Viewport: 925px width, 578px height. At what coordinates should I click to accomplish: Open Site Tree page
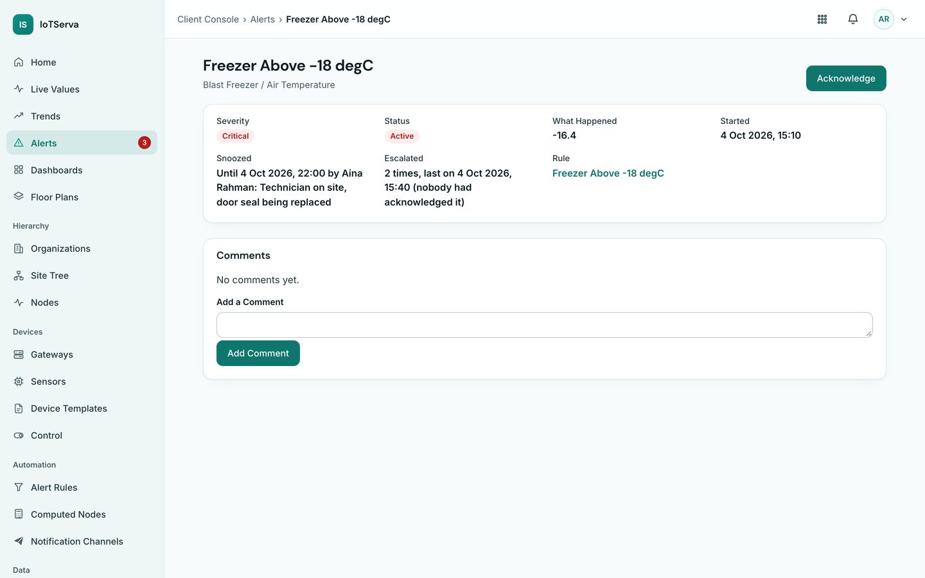point(82,276)
